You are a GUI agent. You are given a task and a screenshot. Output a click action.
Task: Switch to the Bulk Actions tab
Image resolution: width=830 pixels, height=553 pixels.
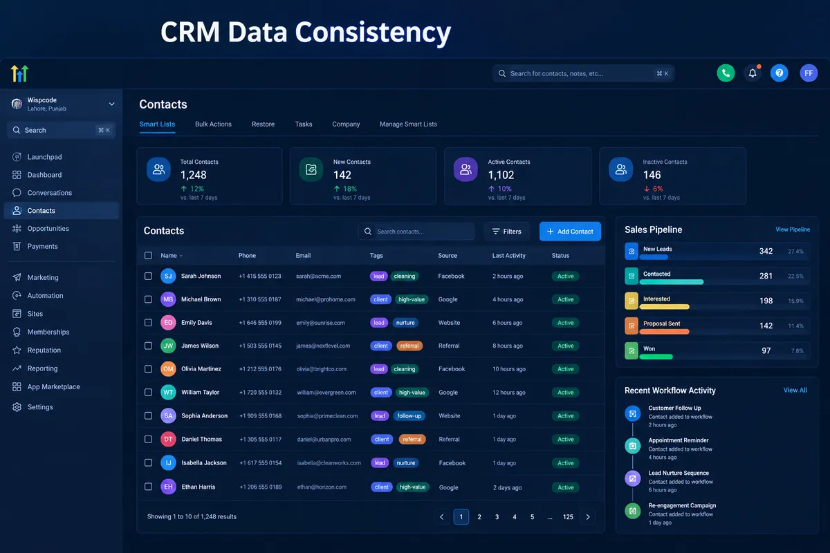click(213, 124)
